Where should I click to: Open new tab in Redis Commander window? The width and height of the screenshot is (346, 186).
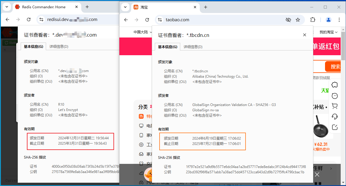tap(87, 7)
